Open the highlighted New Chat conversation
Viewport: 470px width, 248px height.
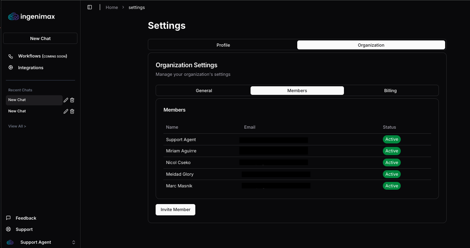point(34,100)
